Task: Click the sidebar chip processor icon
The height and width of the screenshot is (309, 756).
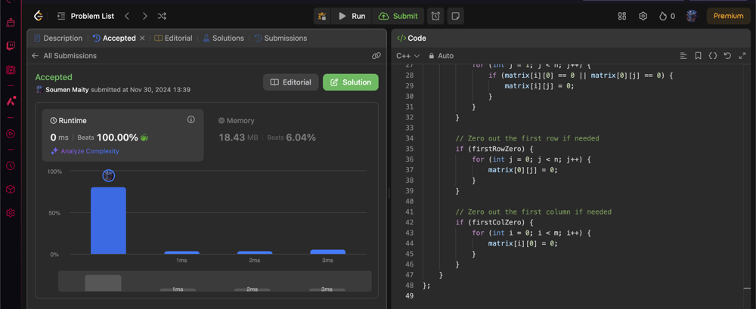Action: tap(11, 70)
